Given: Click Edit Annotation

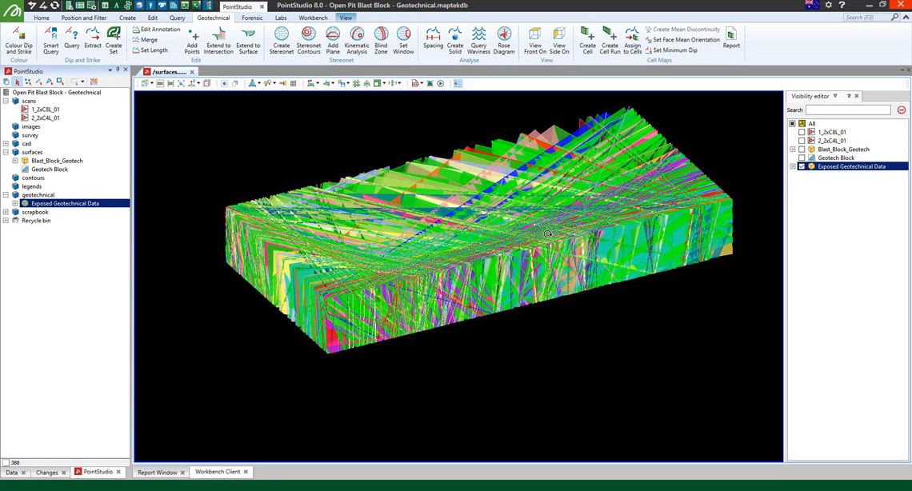Looking at the screenshot, I should pyautogui.click(x=156, y=29).
